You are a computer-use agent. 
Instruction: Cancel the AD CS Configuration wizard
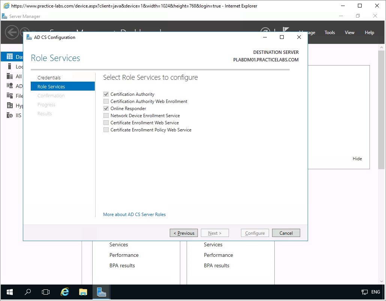coord(286,233)
